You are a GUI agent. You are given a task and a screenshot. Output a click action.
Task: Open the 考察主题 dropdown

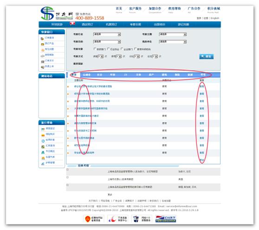(173, 34)
